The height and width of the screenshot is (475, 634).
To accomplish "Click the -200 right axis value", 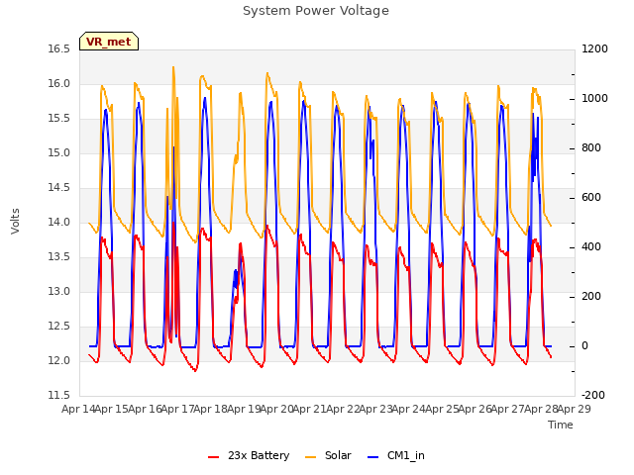I will click(593, 396).
